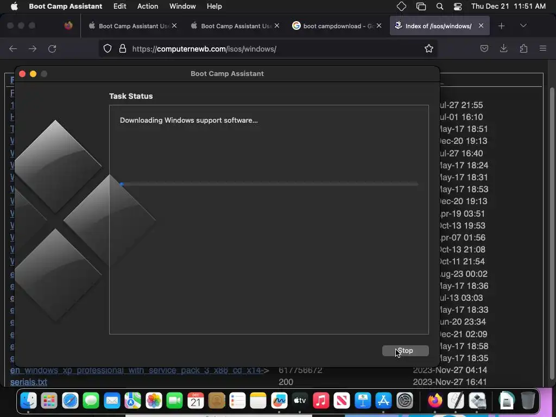
Task: Open Contacts from the Dock
Action: (x=217, y=401)
